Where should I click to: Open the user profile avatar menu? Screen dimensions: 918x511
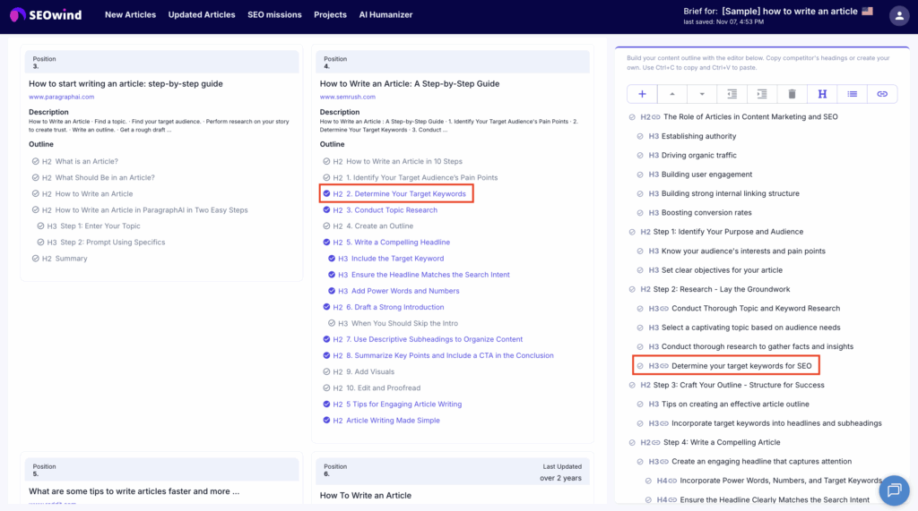point(899,15)
